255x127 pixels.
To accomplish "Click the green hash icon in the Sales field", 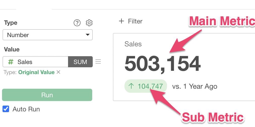I will [11, 62].
